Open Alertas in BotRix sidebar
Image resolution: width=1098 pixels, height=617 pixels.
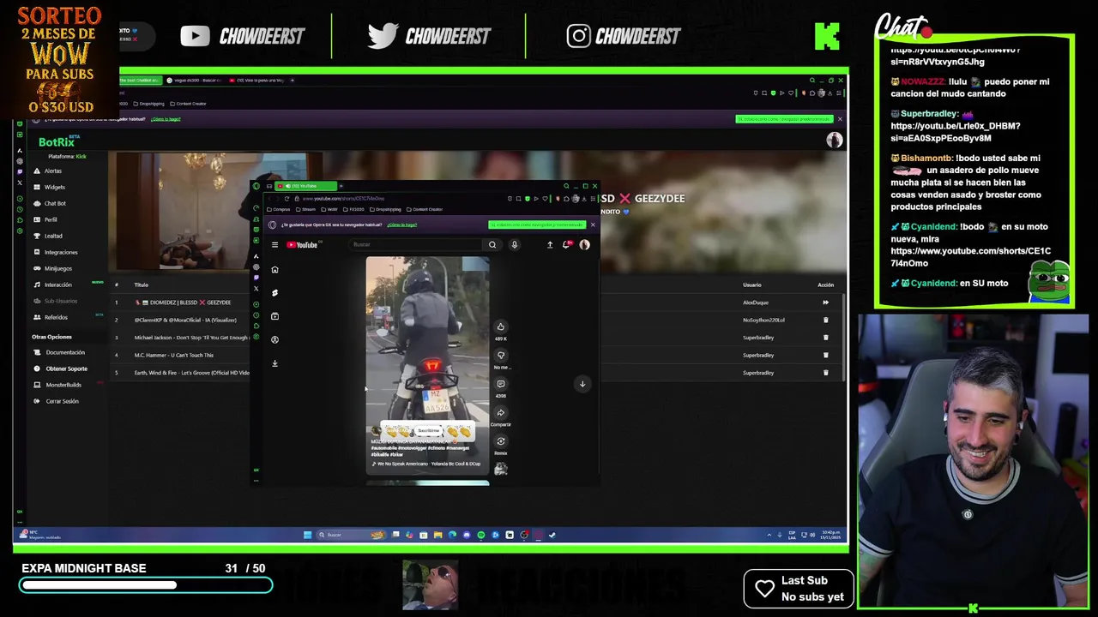click(53, 171)
